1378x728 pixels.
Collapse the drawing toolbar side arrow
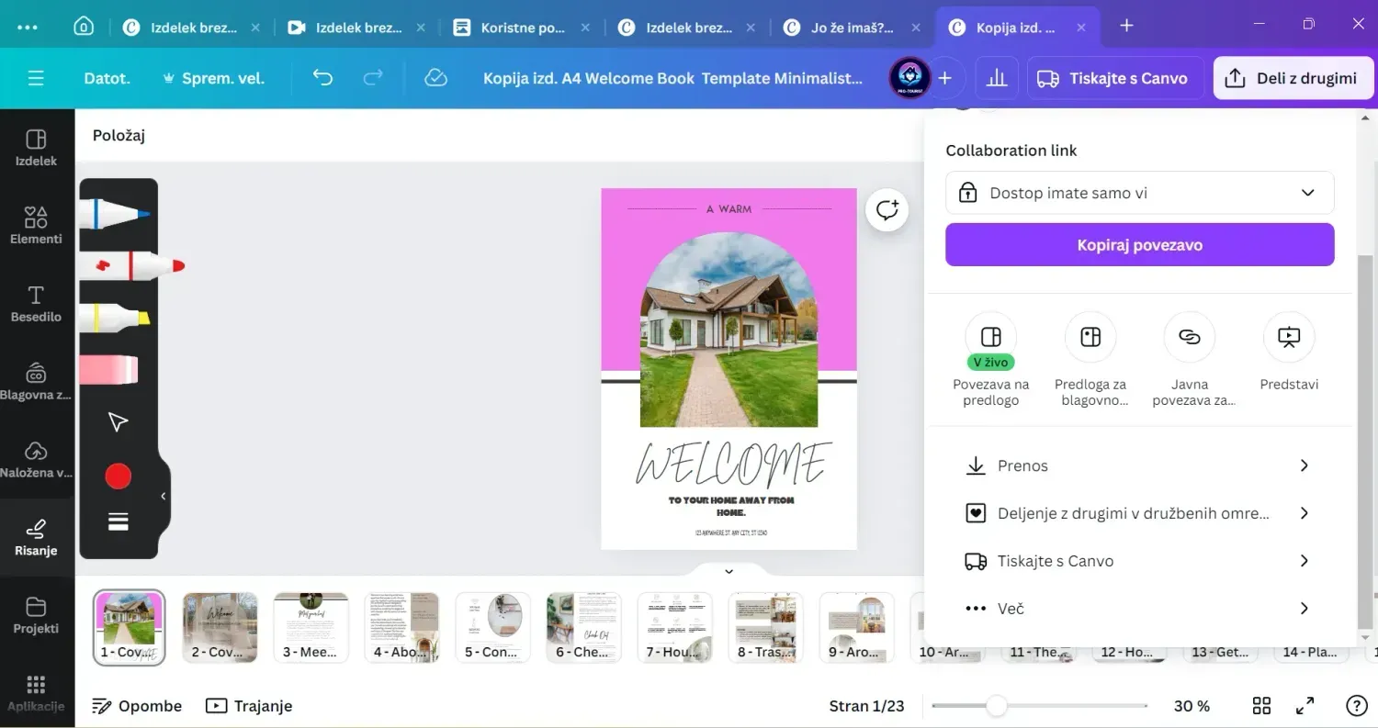tap(164, 496)
